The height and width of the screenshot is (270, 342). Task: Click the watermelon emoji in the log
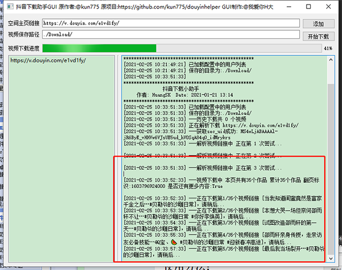174,242
